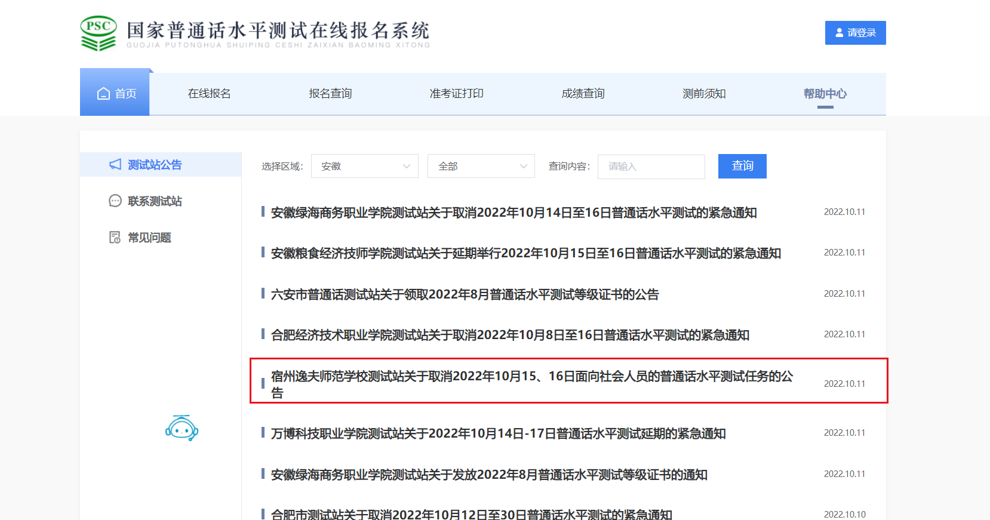Click date 2022.10.11 of the 六安市 notice
The image size is (990, 520).
point(844,294)
